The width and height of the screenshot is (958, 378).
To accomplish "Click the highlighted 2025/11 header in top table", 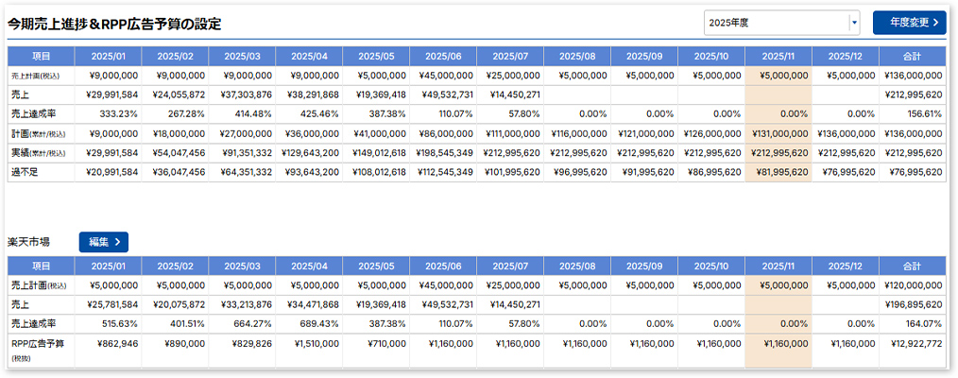I will pyautogui.click(x=778, y=56).
